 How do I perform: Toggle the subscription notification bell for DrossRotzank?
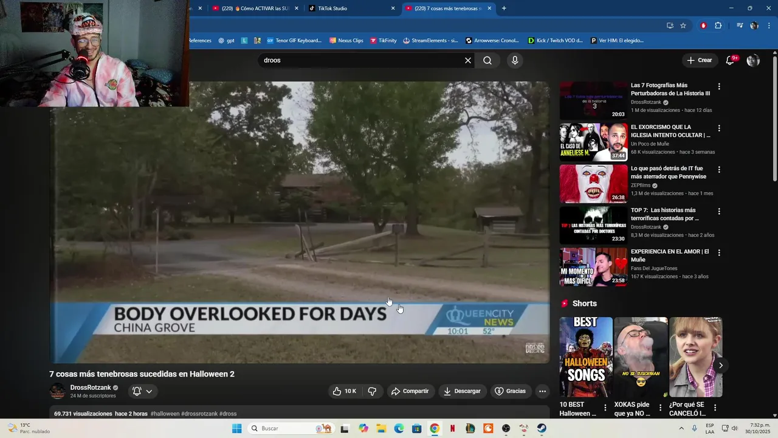[x=137, y=391]
